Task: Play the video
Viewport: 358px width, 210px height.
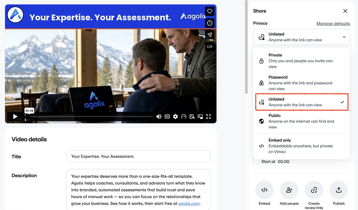Action: (15, 117)
